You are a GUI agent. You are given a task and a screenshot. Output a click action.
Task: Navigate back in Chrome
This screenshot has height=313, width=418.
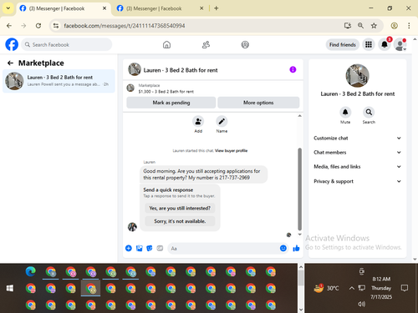(9, 26)
